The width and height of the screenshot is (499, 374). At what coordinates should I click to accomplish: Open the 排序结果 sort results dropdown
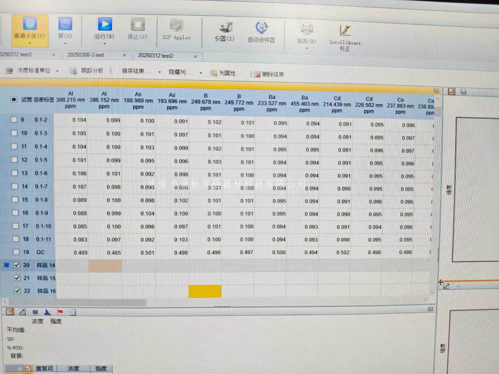point(159,72)
